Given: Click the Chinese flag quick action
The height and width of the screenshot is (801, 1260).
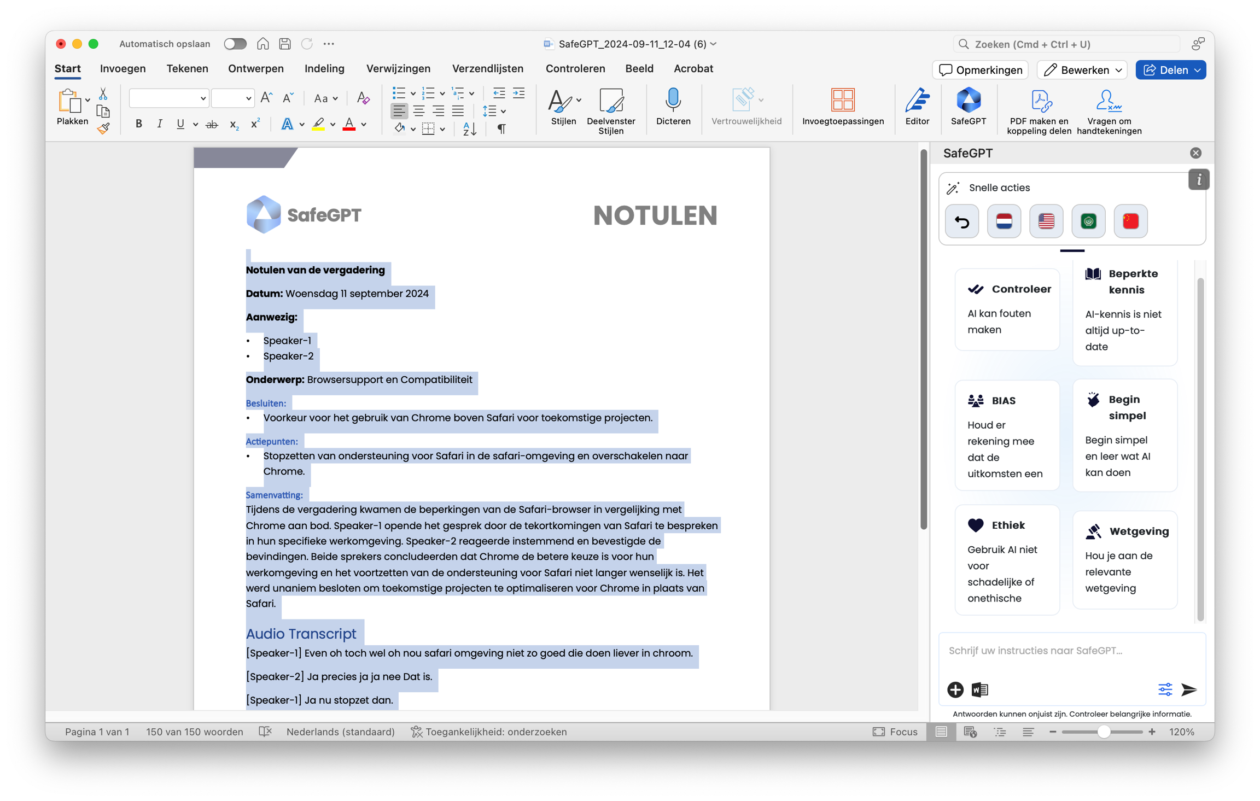Looking at the screenshot, I should point(1130,221).
